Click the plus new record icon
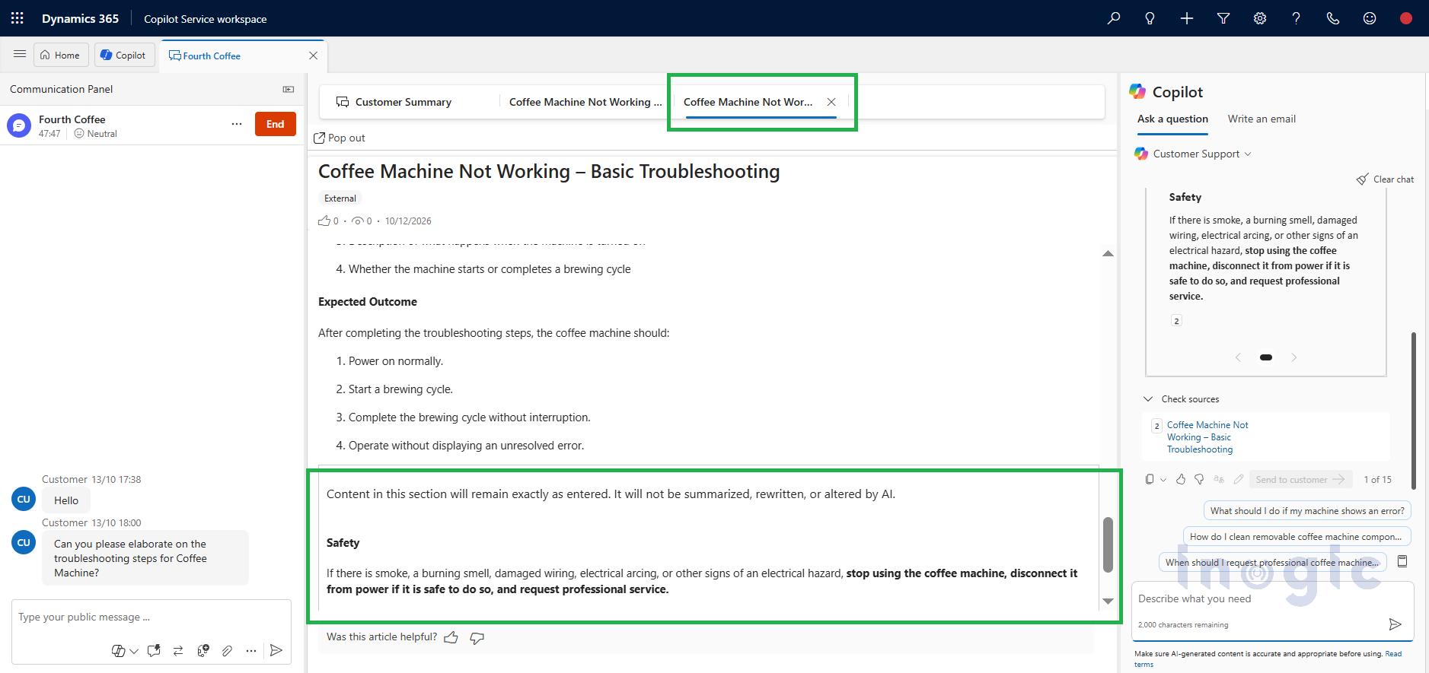The image size is (1429, 673). point(1187,18)
